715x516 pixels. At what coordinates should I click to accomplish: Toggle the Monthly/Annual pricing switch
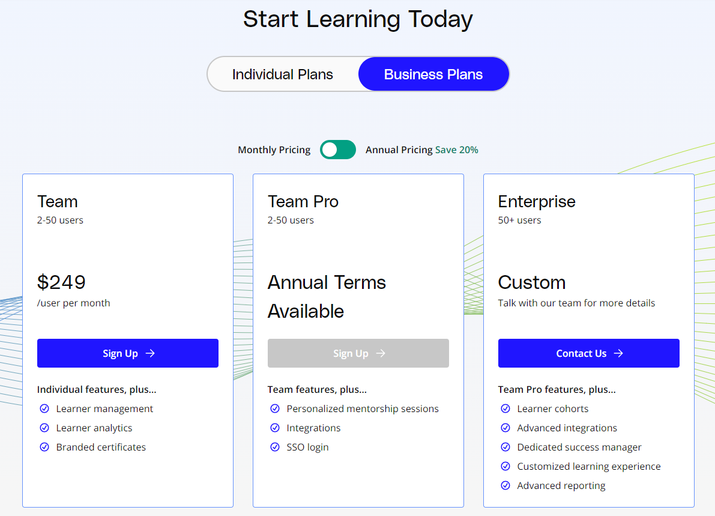pos(338,150)
